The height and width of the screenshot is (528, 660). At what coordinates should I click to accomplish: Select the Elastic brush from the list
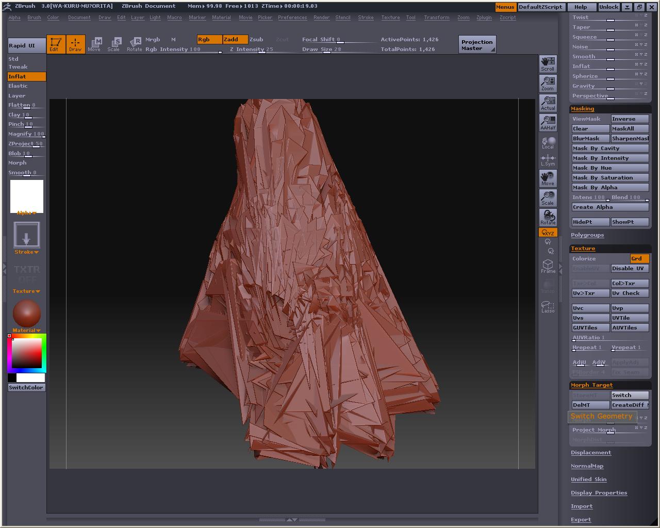tap(18, 86)
